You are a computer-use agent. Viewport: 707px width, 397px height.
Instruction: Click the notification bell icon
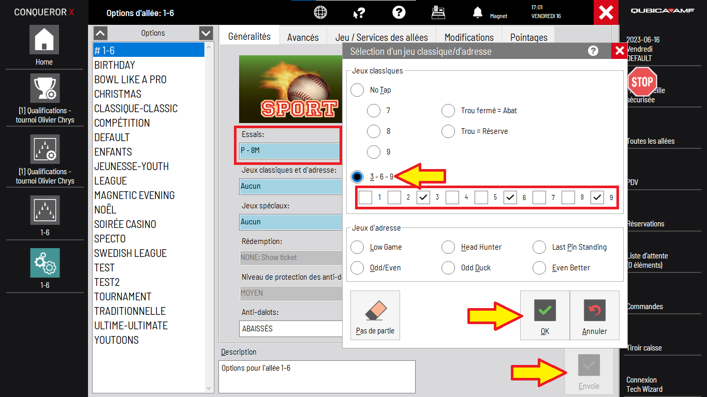[x=478, y=12]
